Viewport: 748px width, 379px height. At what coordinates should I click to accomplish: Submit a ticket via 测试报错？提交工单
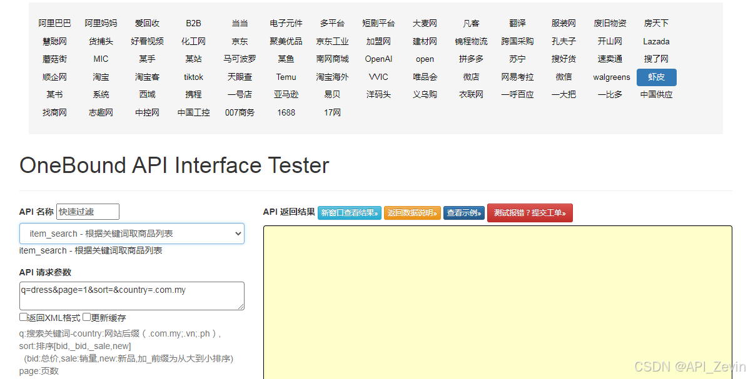[530, 213]
